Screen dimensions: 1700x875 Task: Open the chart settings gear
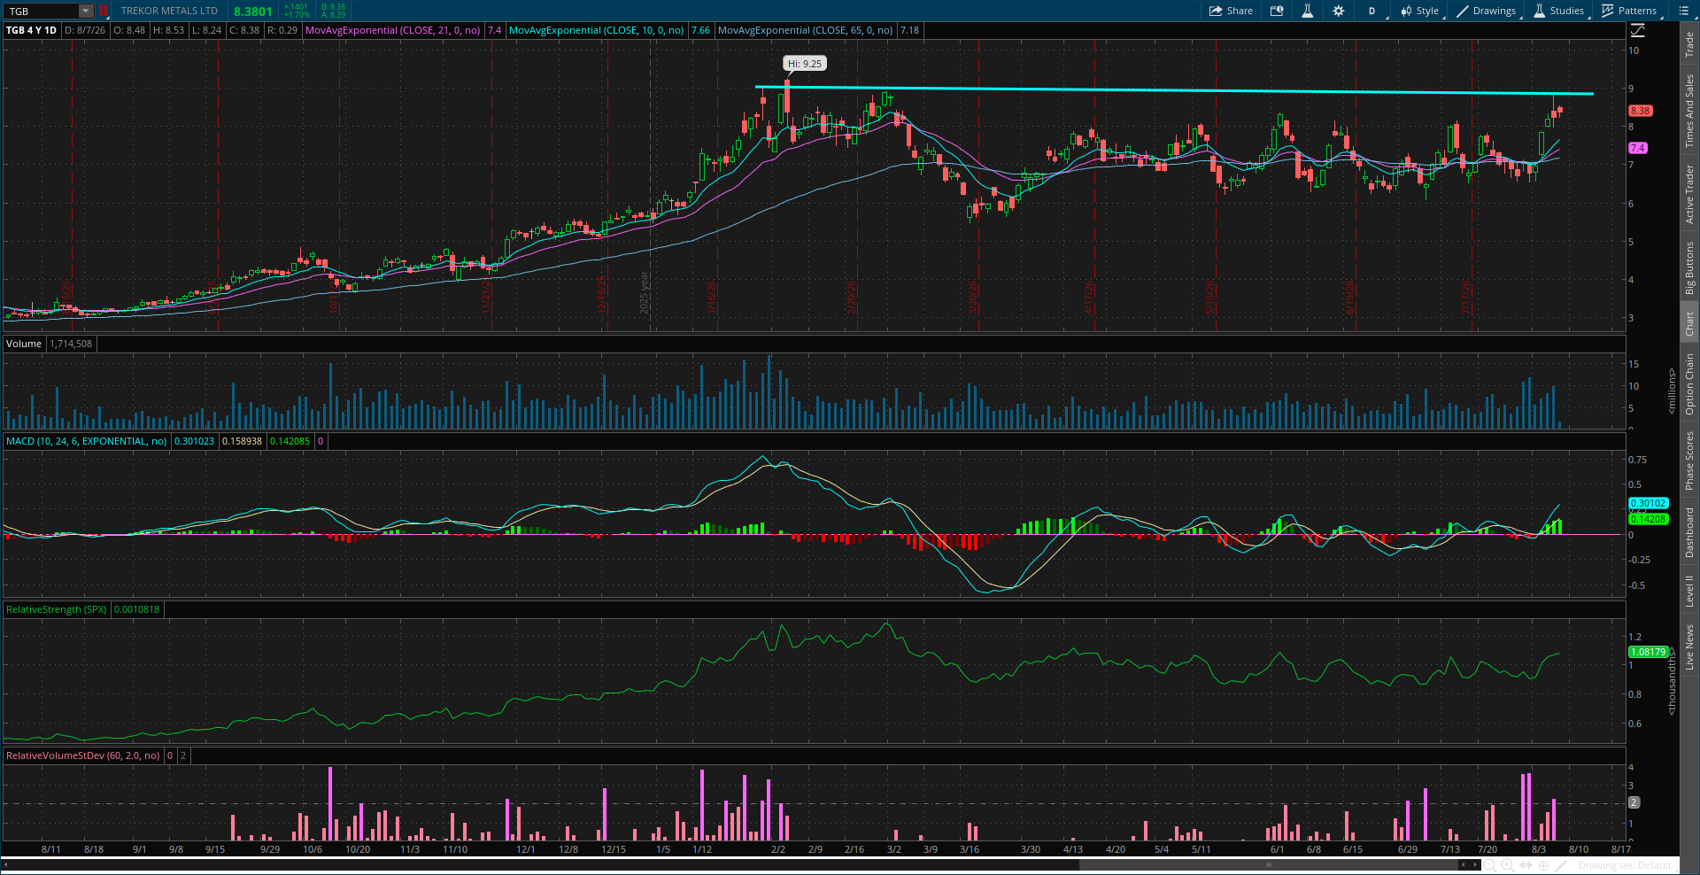[1338, 11]
